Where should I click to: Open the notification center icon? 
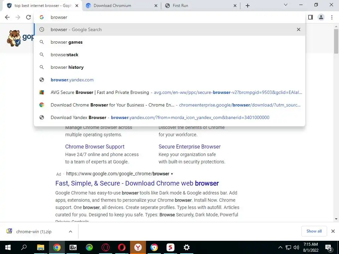click(329, 248)
